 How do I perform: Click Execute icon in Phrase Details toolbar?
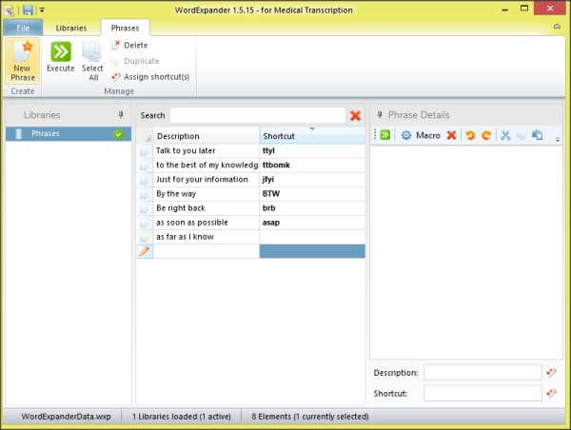384,135
